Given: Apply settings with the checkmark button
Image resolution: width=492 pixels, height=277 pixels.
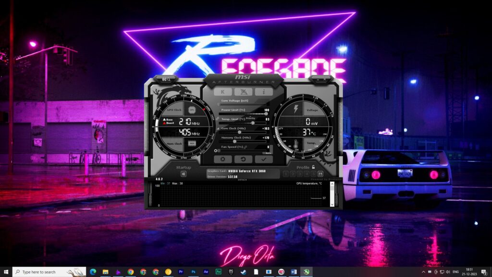Looking at the screenshot, I should (264, 159).
